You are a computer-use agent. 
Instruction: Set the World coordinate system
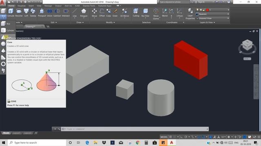coord(165,13)
